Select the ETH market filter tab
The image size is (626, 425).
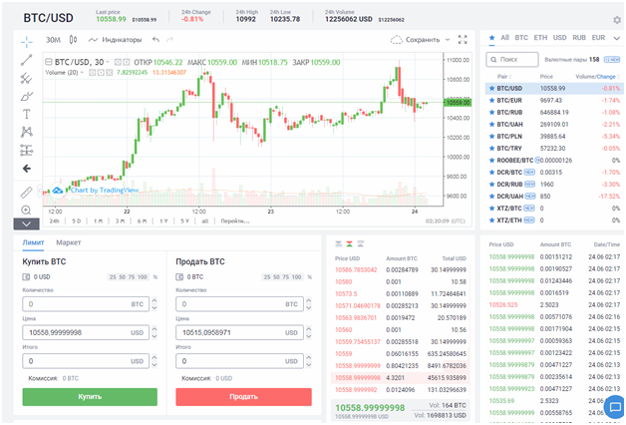[x=540, y=38]
